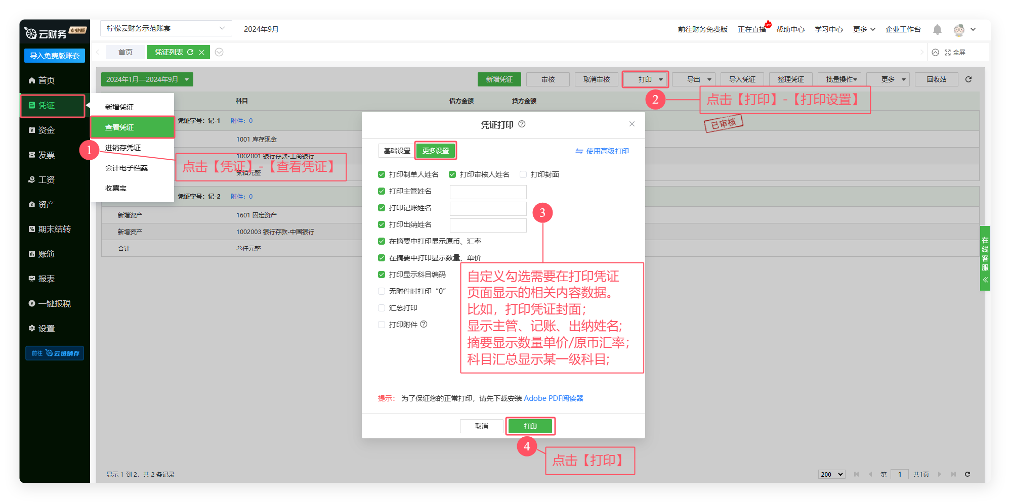Check the 汇总打印 checkbox

(x=382, y=308)
